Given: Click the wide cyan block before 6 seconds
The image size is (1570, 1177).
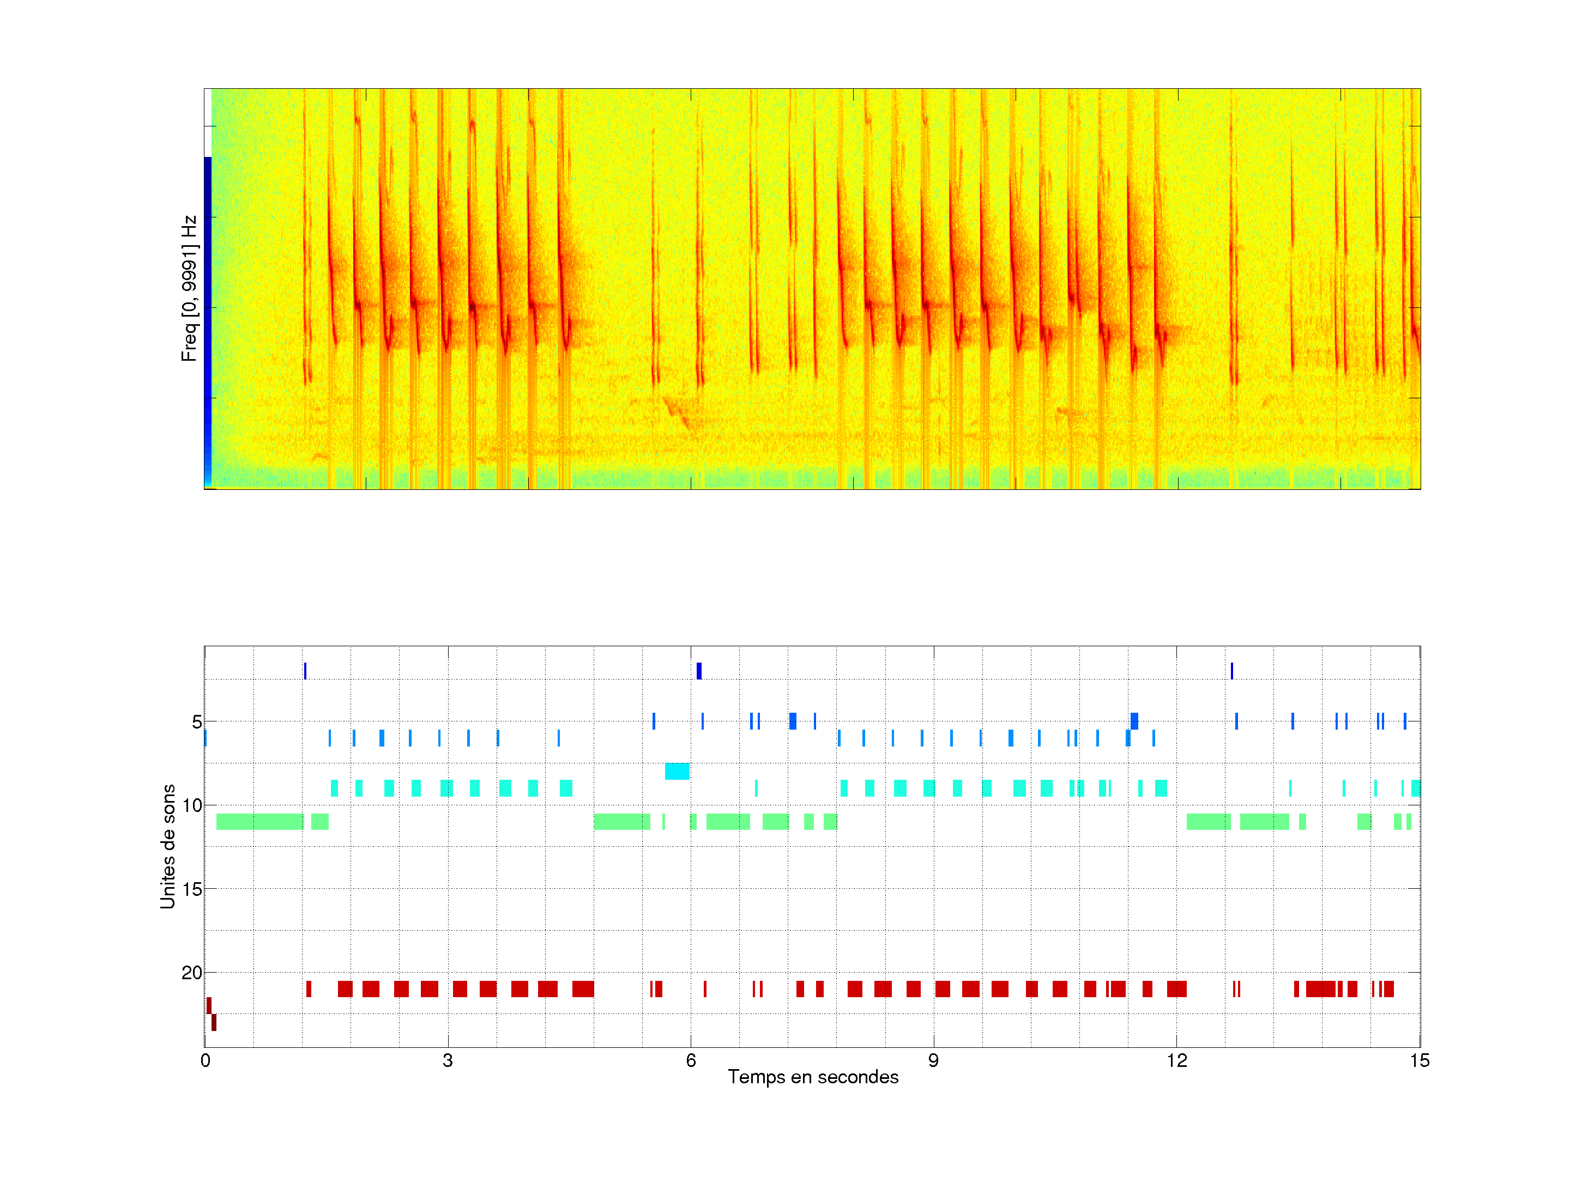Looking at the screenshot, I should click(x=677, y=771).
